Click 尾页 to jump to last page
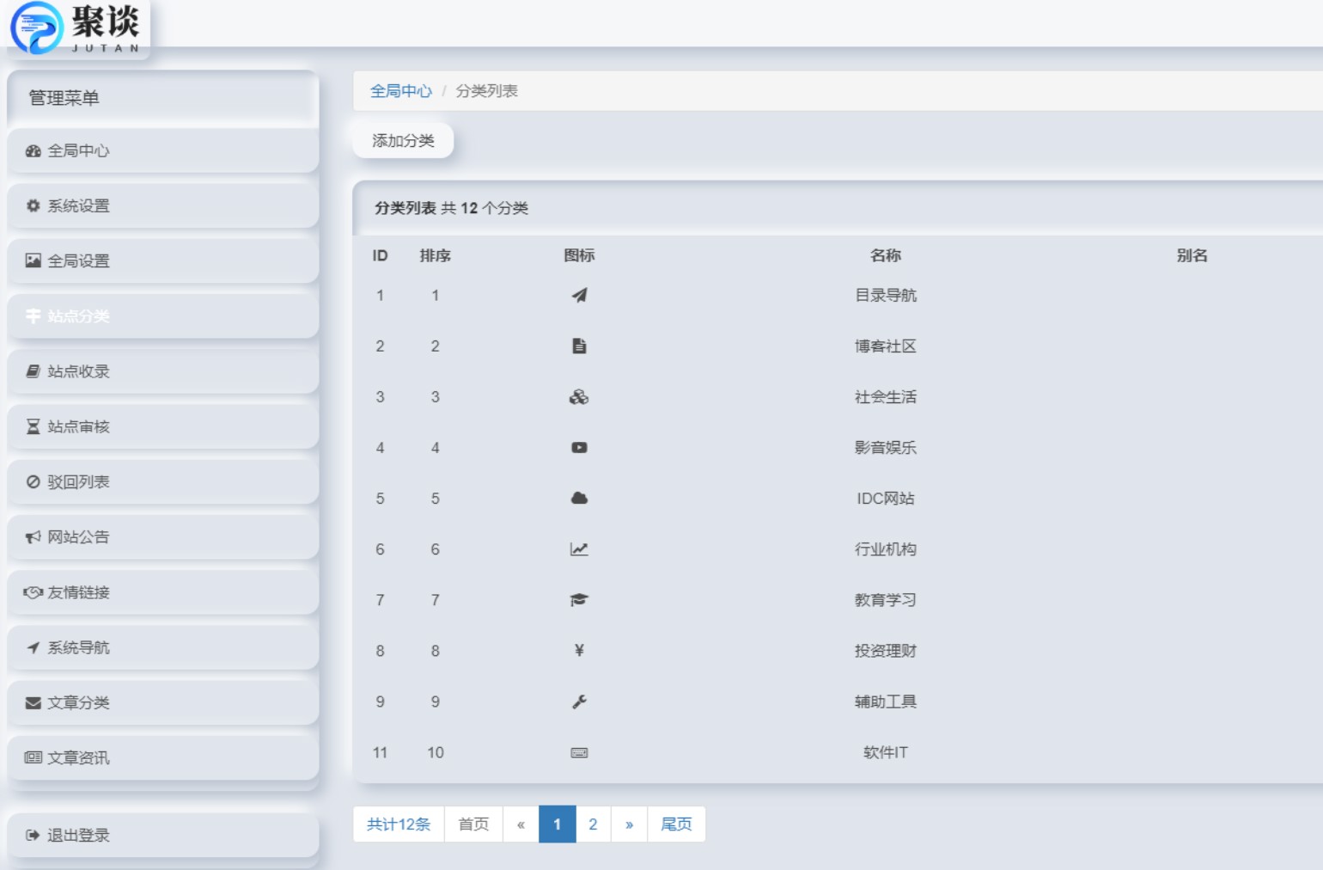Screen dimensions: 1323x870 (x=676, y=824)
